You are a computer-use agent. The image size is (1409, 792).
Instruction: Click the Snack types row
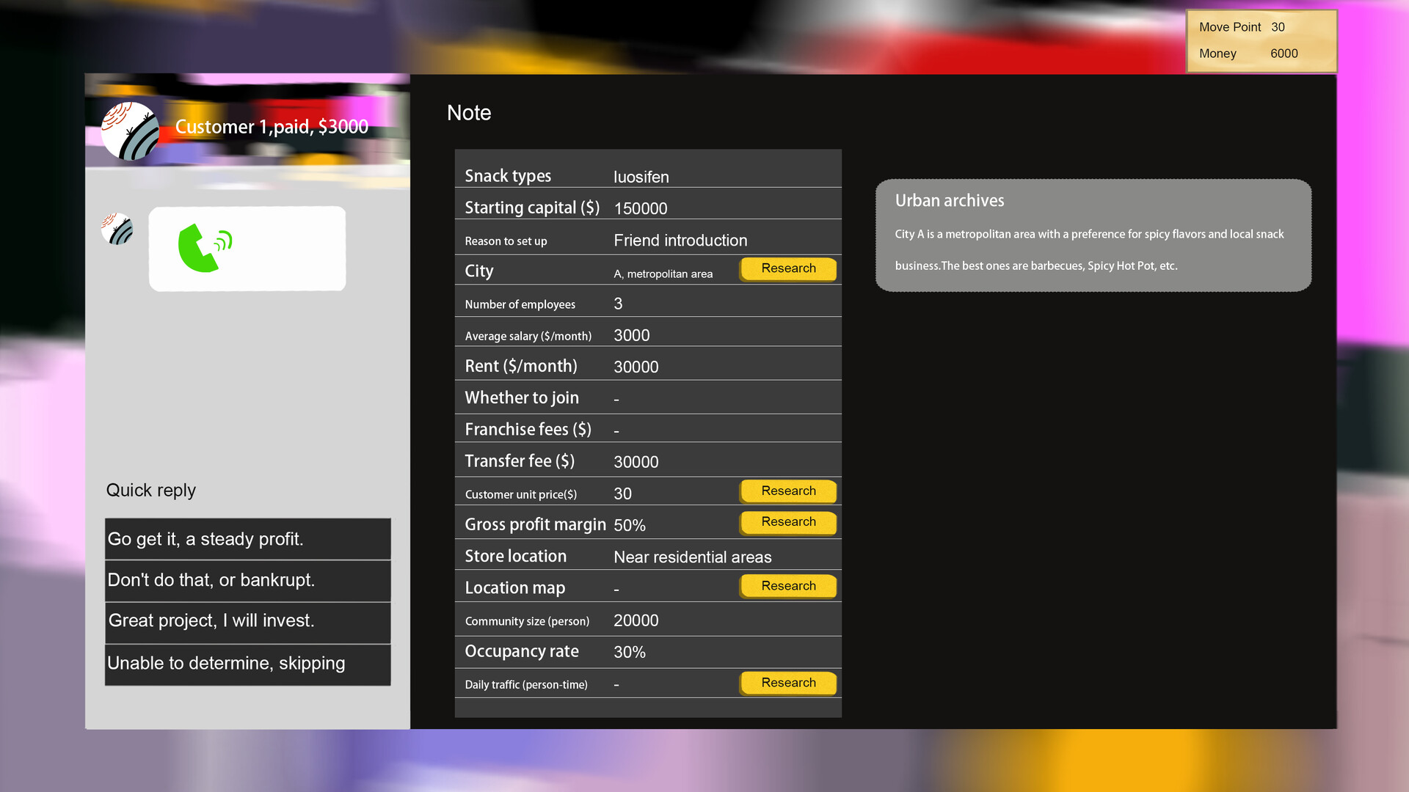pos(647,176)
